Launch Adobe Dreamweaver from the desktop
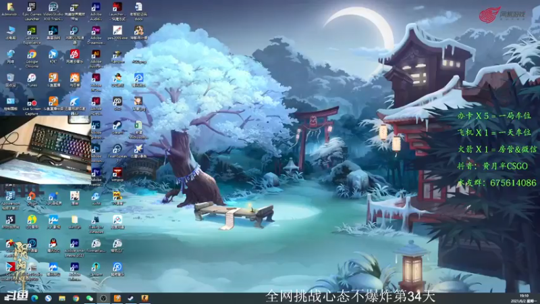 point(96,35)
